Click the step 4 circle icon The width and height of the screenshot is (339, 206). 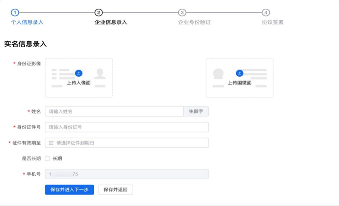pyautogui.click(x=266, y=13)
